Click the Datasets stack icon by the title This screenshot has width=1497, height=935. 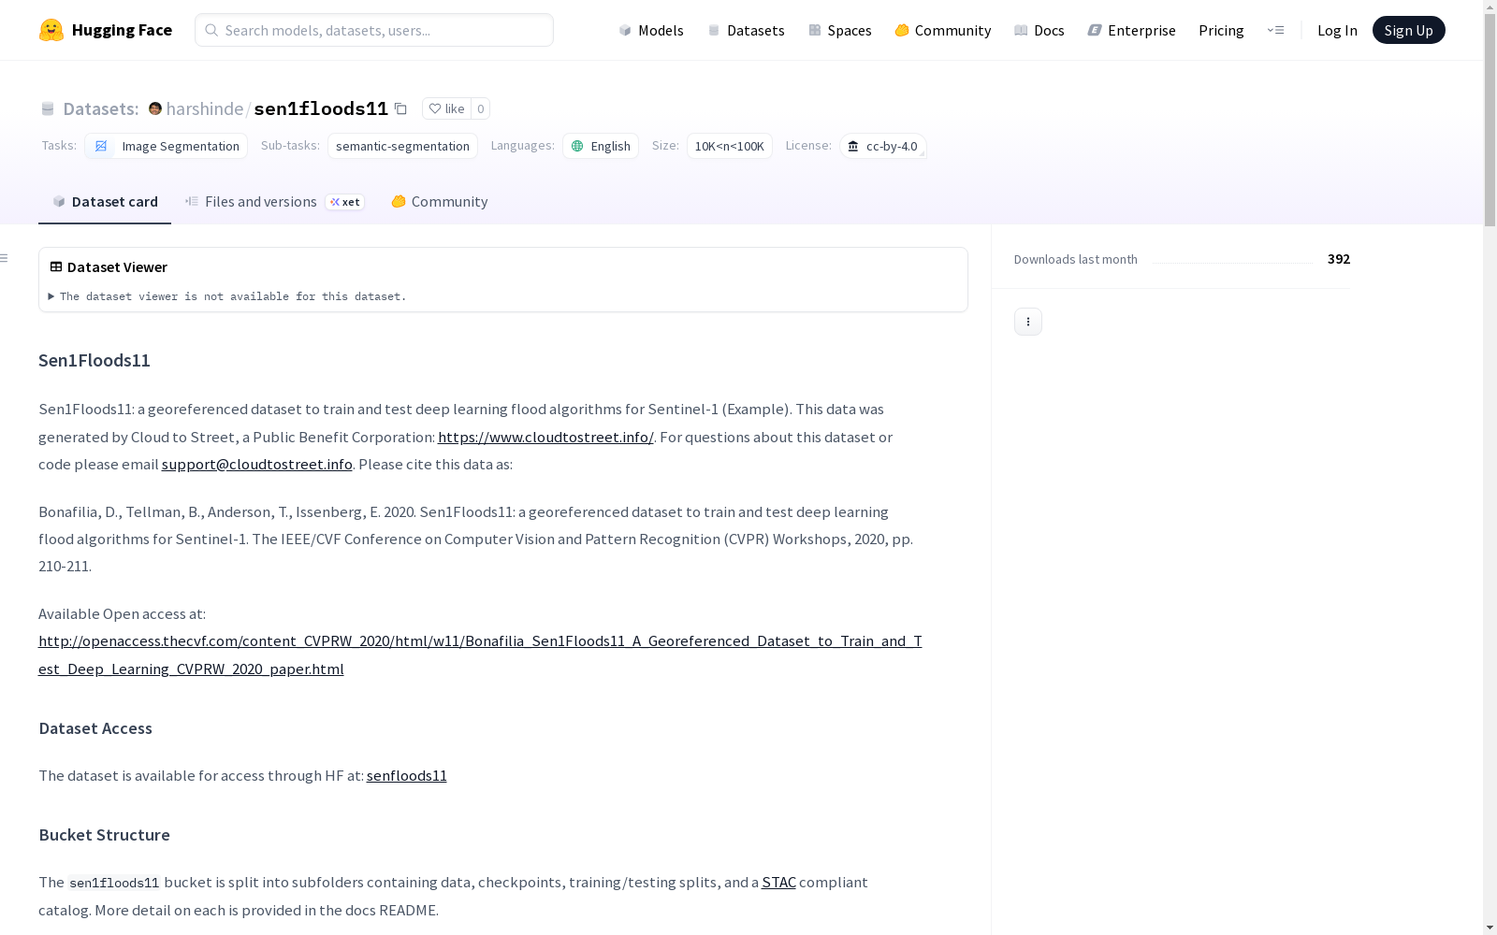click(x=48, y=108)
